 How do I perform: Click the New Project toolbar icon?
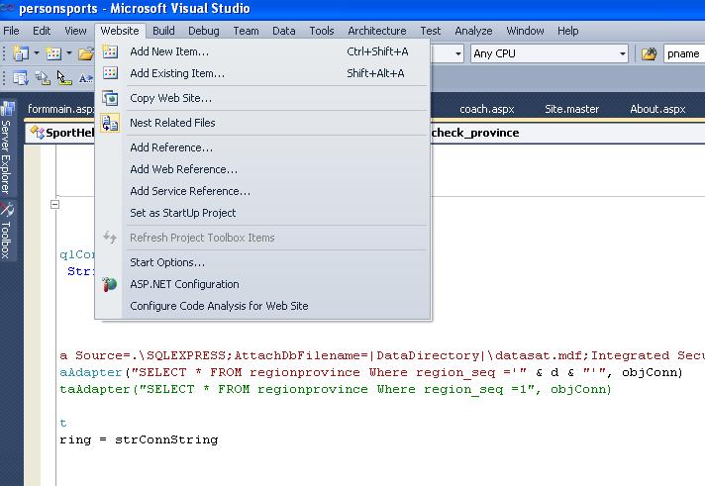20,53
